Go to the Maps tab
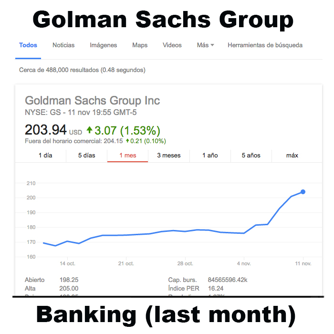The width and height of the screenshot is (334, 334). (x=140, y=45)
